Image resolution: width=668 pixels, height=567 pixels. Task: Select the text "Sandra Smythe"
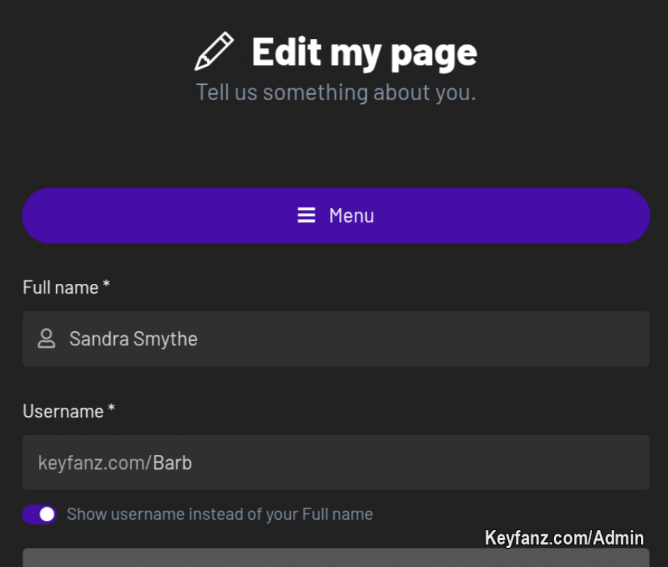point(133,339)
